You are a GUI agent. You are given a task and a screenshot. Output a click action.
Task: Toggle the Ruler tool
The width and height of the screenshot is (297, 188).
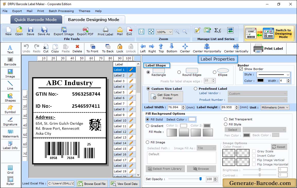(x=10, y=181)
